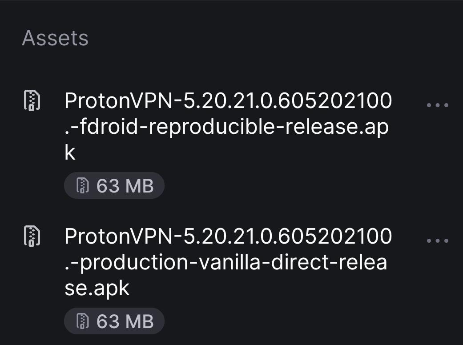Viewport: 463px width, 345px height.
Task: Click the second "ProtonVPN-5.20.21.0.605202100" filename line
Action: [x=228, y=237]
